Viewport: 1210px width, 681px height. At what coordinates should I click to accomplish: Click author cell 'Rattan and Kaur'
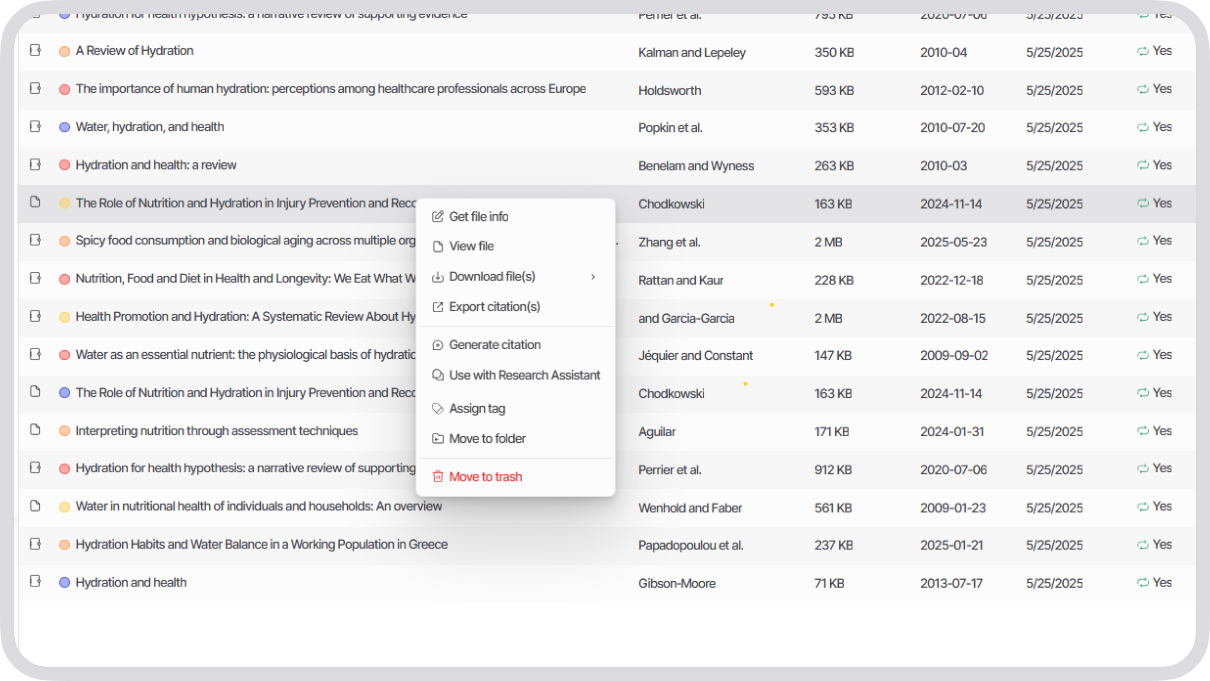pos(681,280)
